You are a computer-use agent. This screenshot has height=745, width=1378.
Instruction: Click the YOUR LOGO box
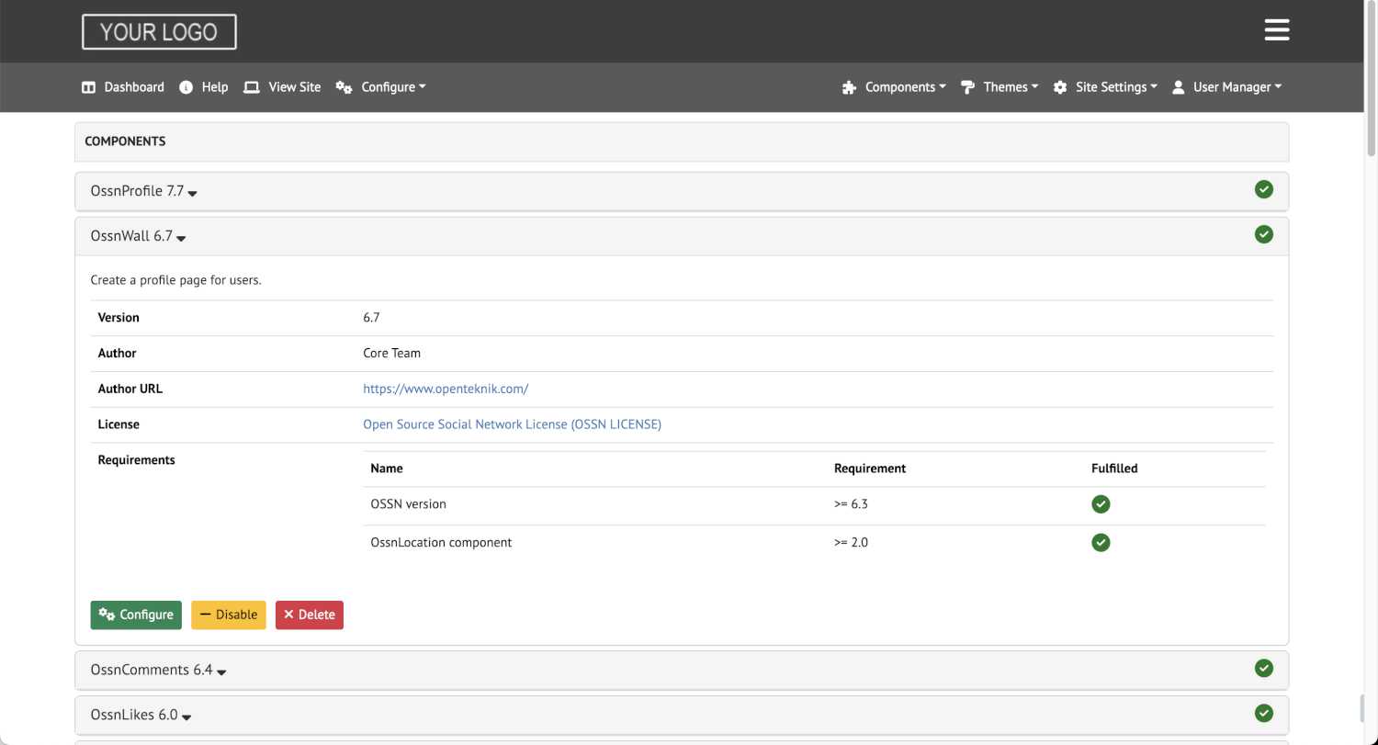click(x=159, y=32)
